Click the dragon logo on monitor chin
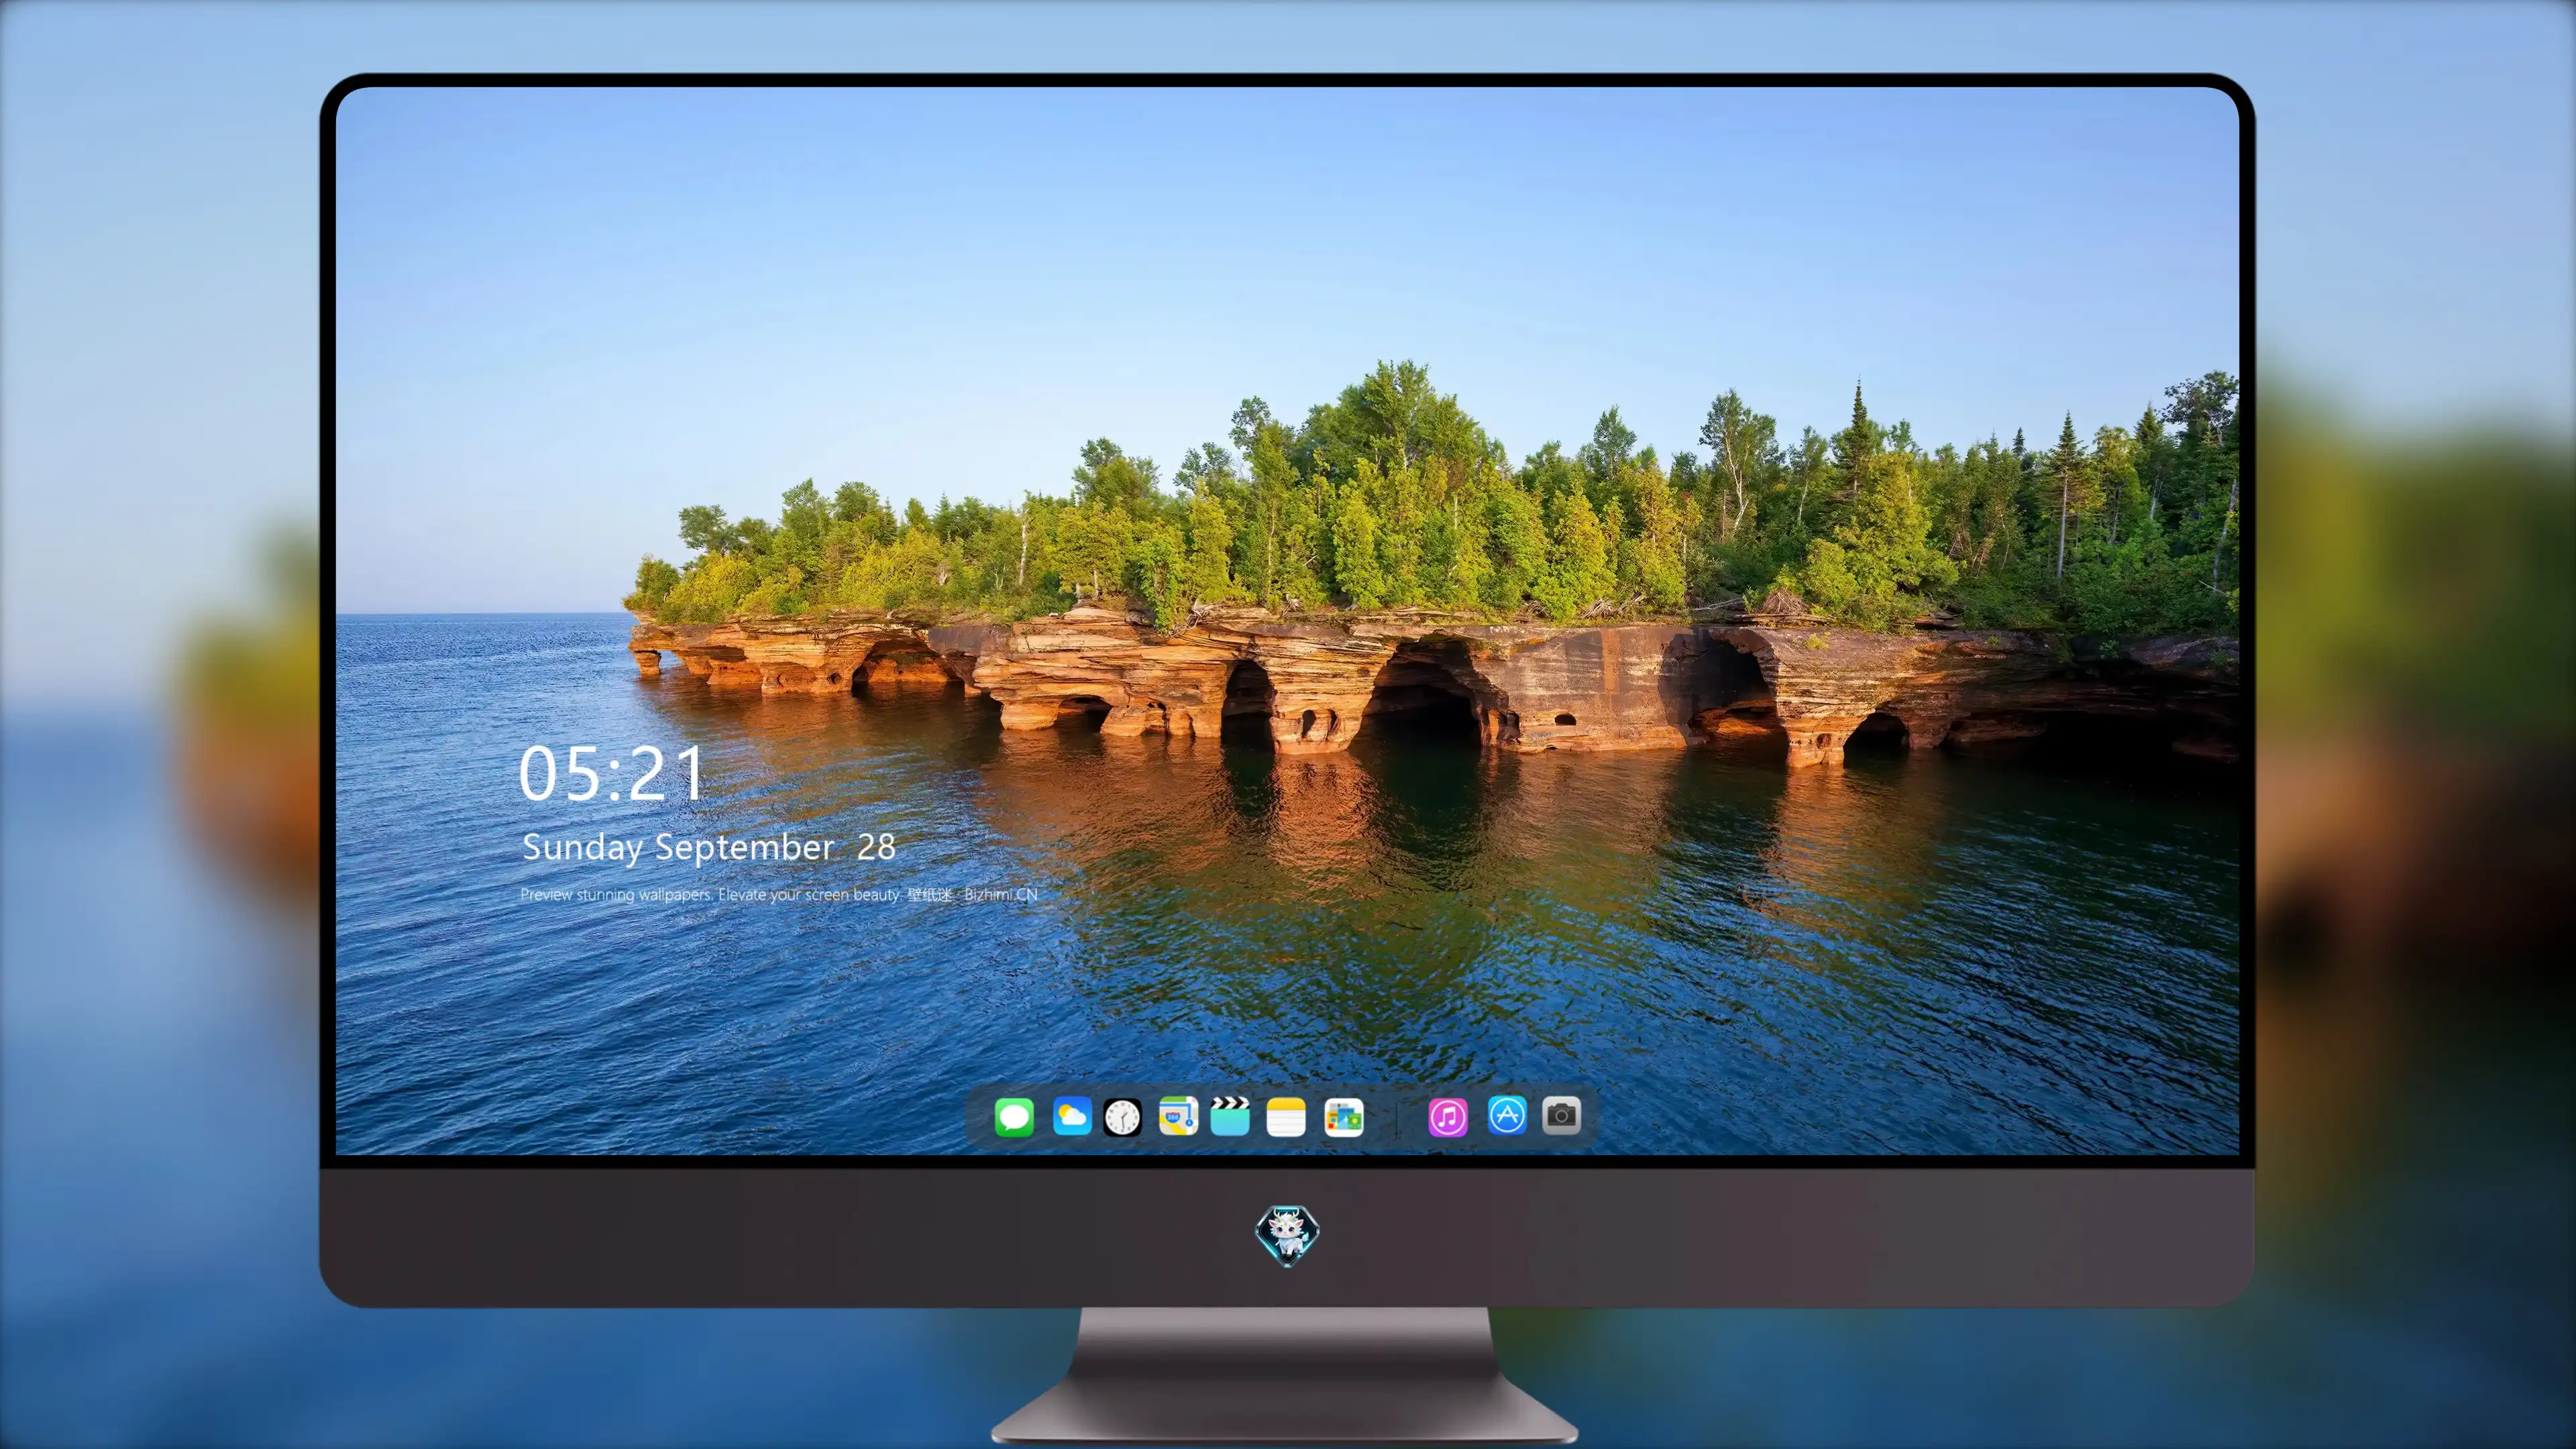 pos(1287,1235)
